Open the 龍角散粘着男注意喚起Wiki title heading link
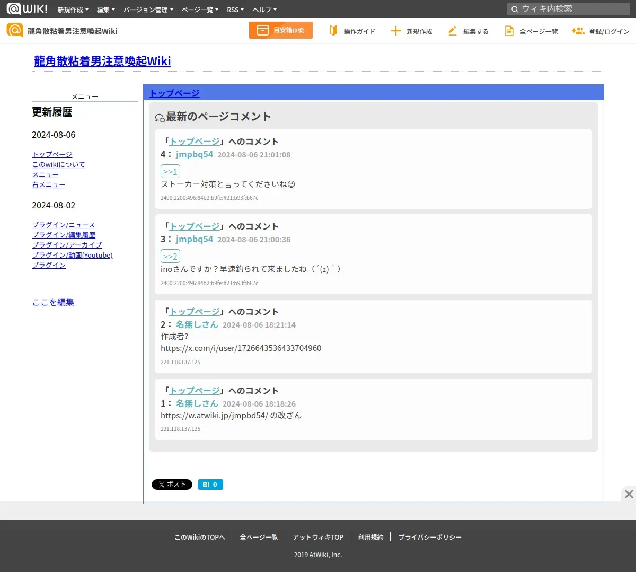The width and height of the screenshot is (636, 572). click(x=102, y=61)
